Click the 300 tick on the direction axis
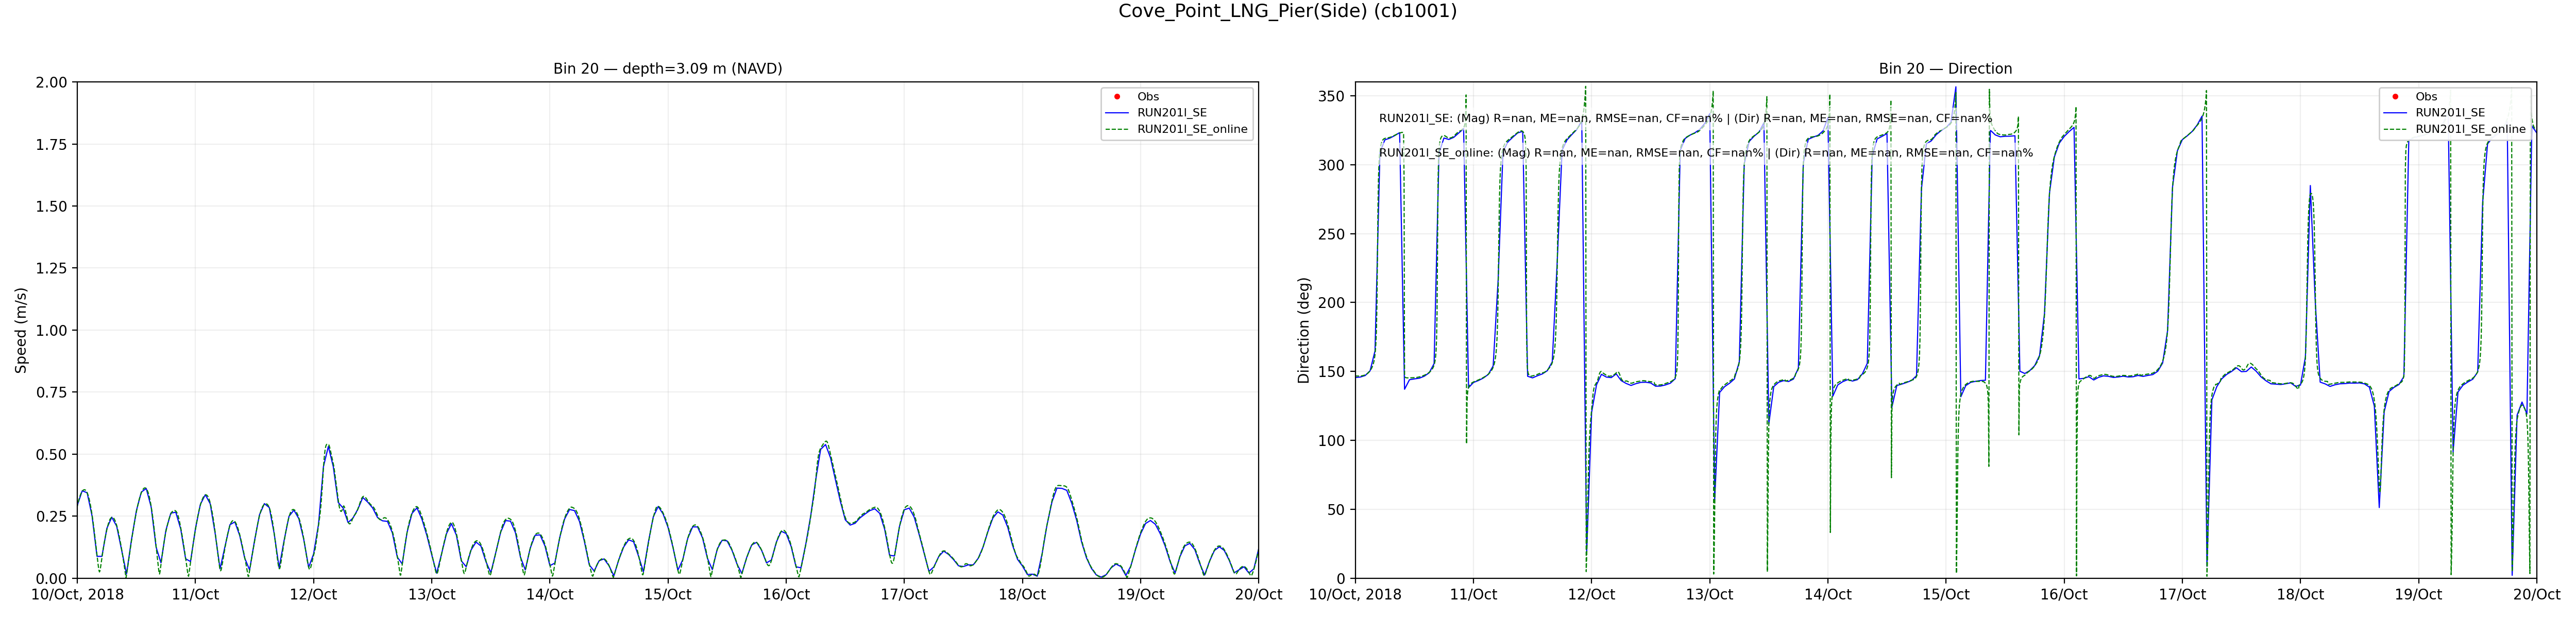 click(1332, 165)
